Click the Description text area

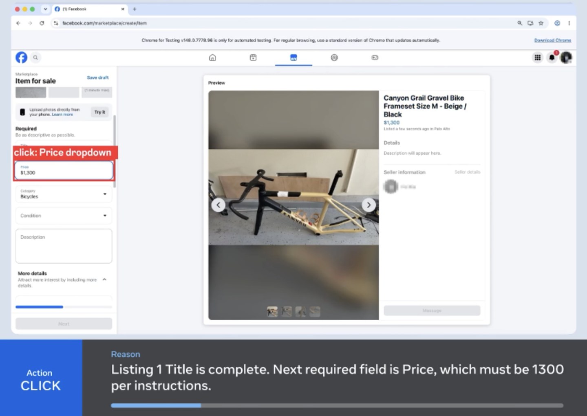[x=64, y=246]
